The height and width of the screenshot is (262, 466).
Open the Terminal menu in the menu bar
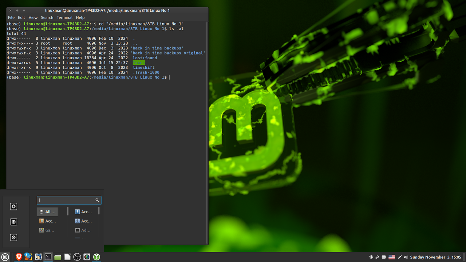pyautogui.click(x=64, y=17)
